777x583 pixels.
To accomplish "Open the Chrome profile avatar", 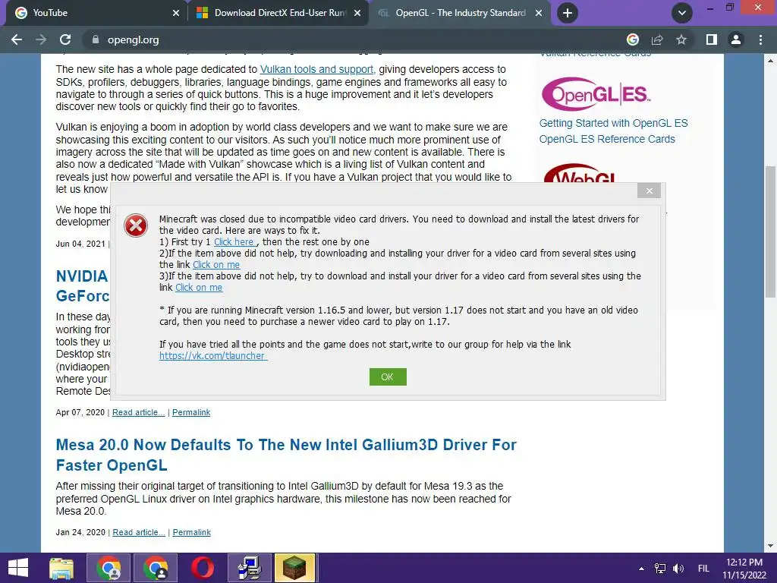I will pos(736,39).
